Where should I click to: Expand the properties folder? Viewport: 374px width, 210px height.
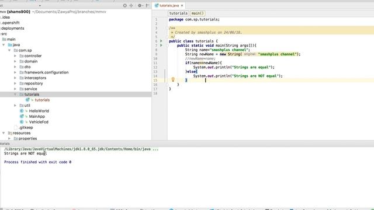click(9, 138)
